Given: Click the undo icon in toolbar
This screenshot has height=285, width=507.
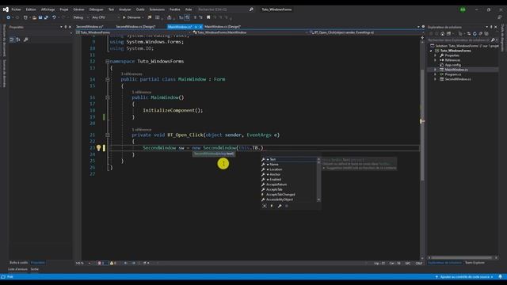Looking at the screenshot, I should pyautogui.click(x=54, y=17).
